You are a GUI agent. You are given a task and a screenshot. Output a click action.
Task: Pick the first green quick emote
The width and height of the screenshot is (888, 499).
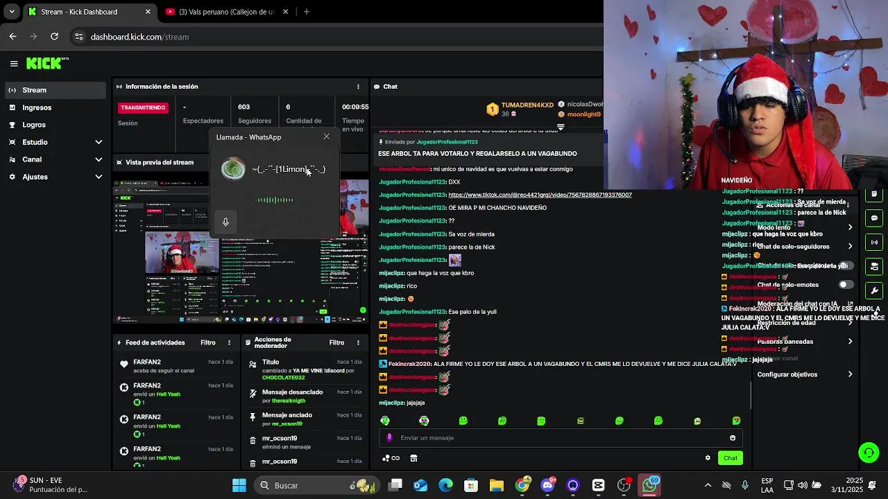click(x=385, y=421)
